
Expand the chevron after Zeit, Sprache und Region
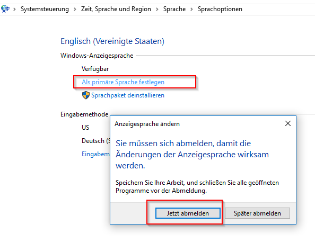coord(157,9)
